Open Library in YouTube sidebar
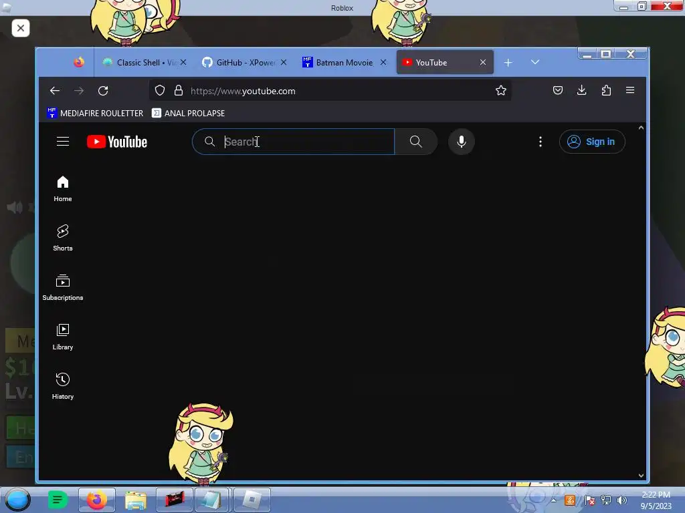685x513 pixels. pyautogui.click(x=63, y=337)
